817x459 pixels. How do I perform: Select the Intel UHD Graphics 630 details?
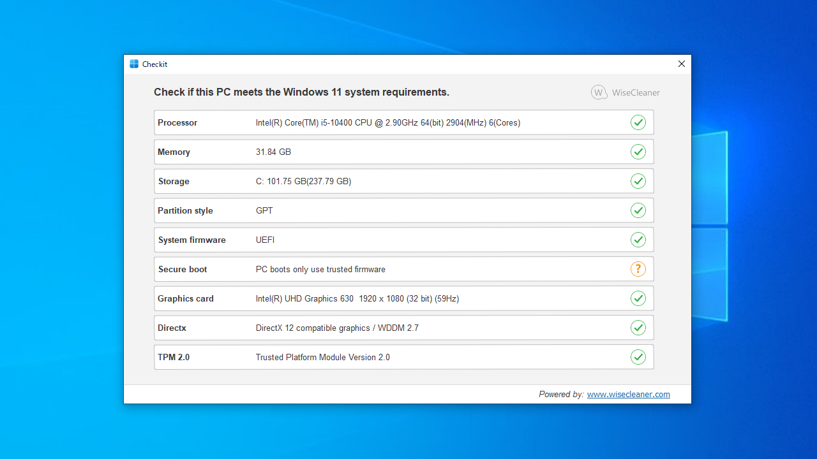tap(357, 298)
